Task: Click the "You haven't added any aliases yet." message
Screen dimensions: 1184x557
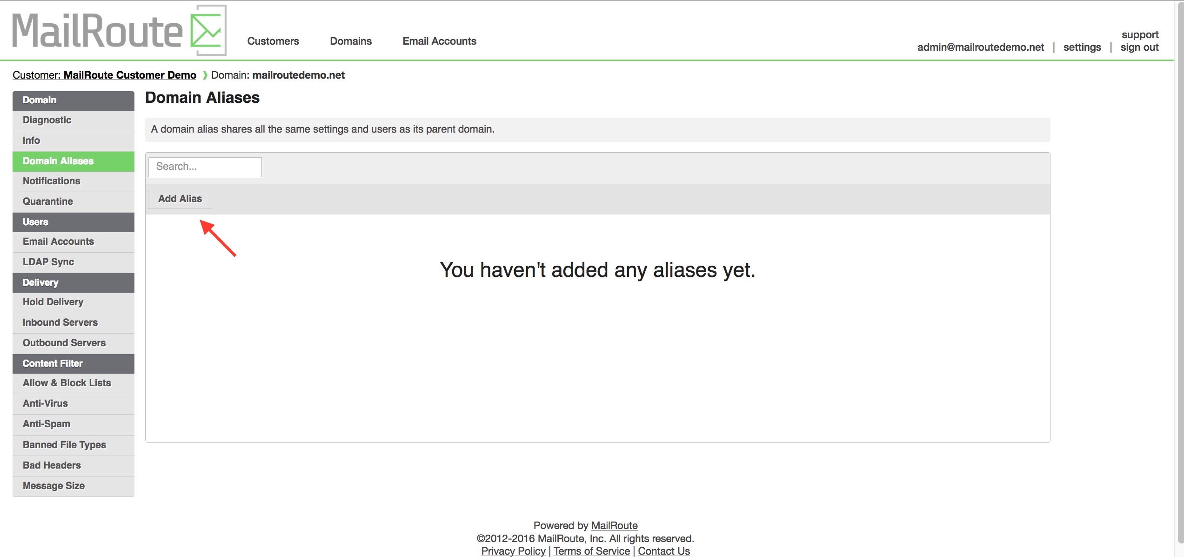Action: coord(597,270)
